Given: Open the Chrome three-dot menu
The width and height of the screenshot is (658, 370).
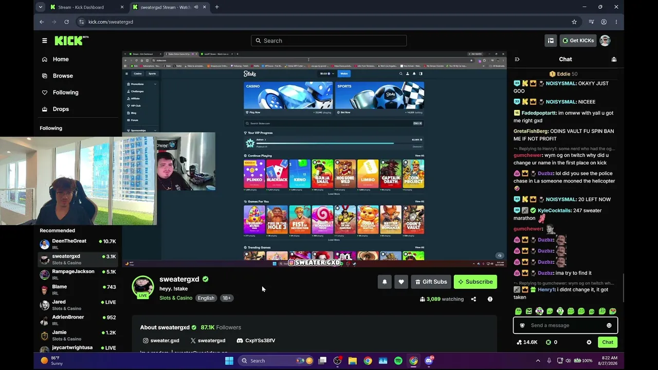Looking at the screenshot, I should (615, 22).
